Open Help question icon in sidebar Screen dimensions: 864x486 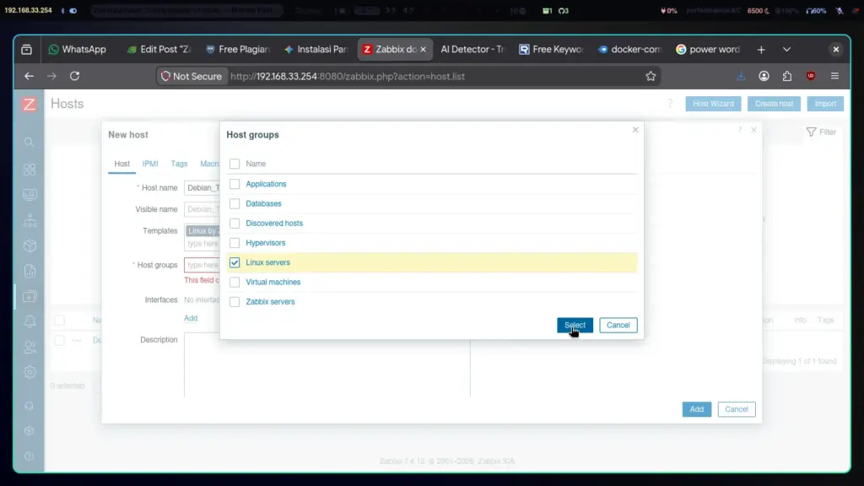[30, 456]
